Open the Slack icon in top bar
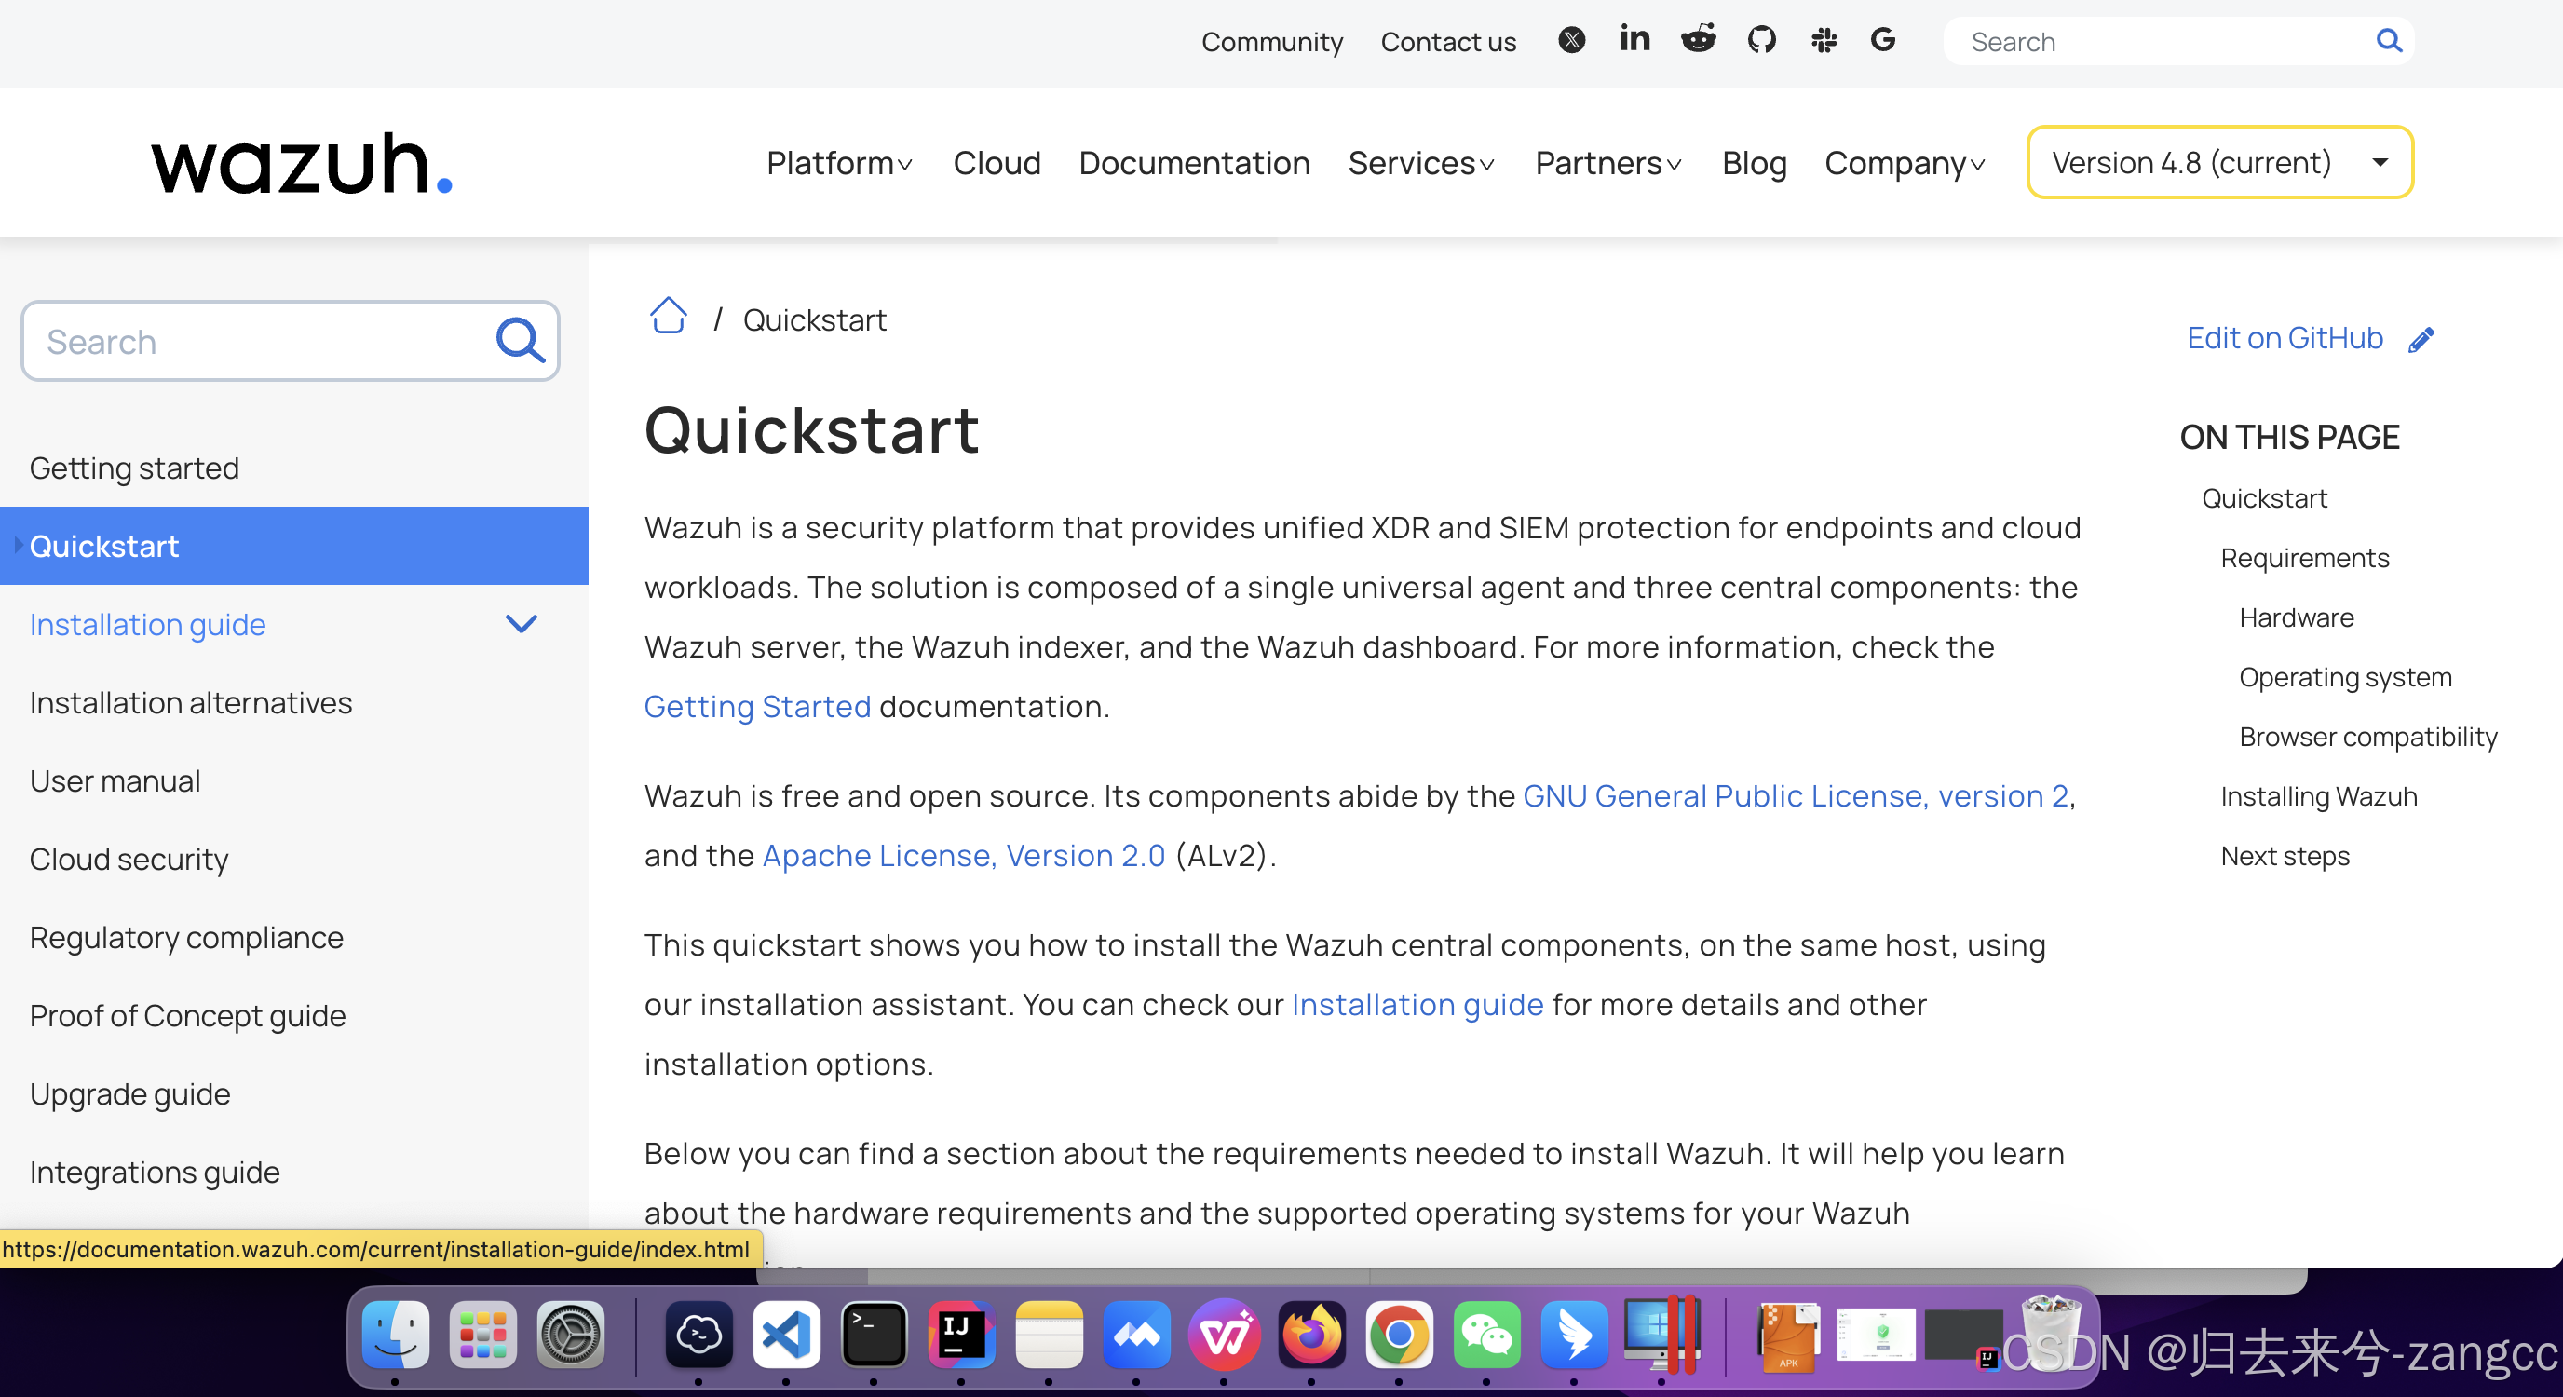2563x1397 pixels. click(1824, 41)
